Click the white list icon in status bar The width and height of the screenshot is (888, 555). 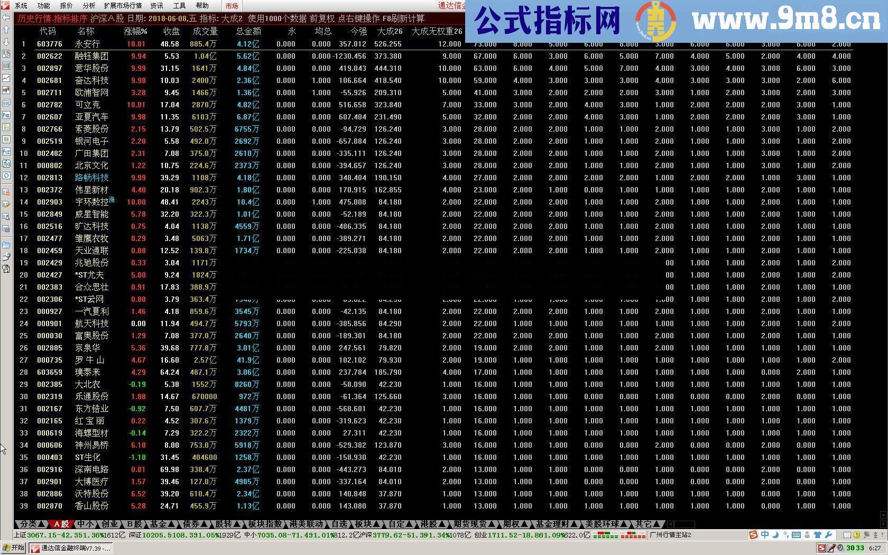(847, 535)
